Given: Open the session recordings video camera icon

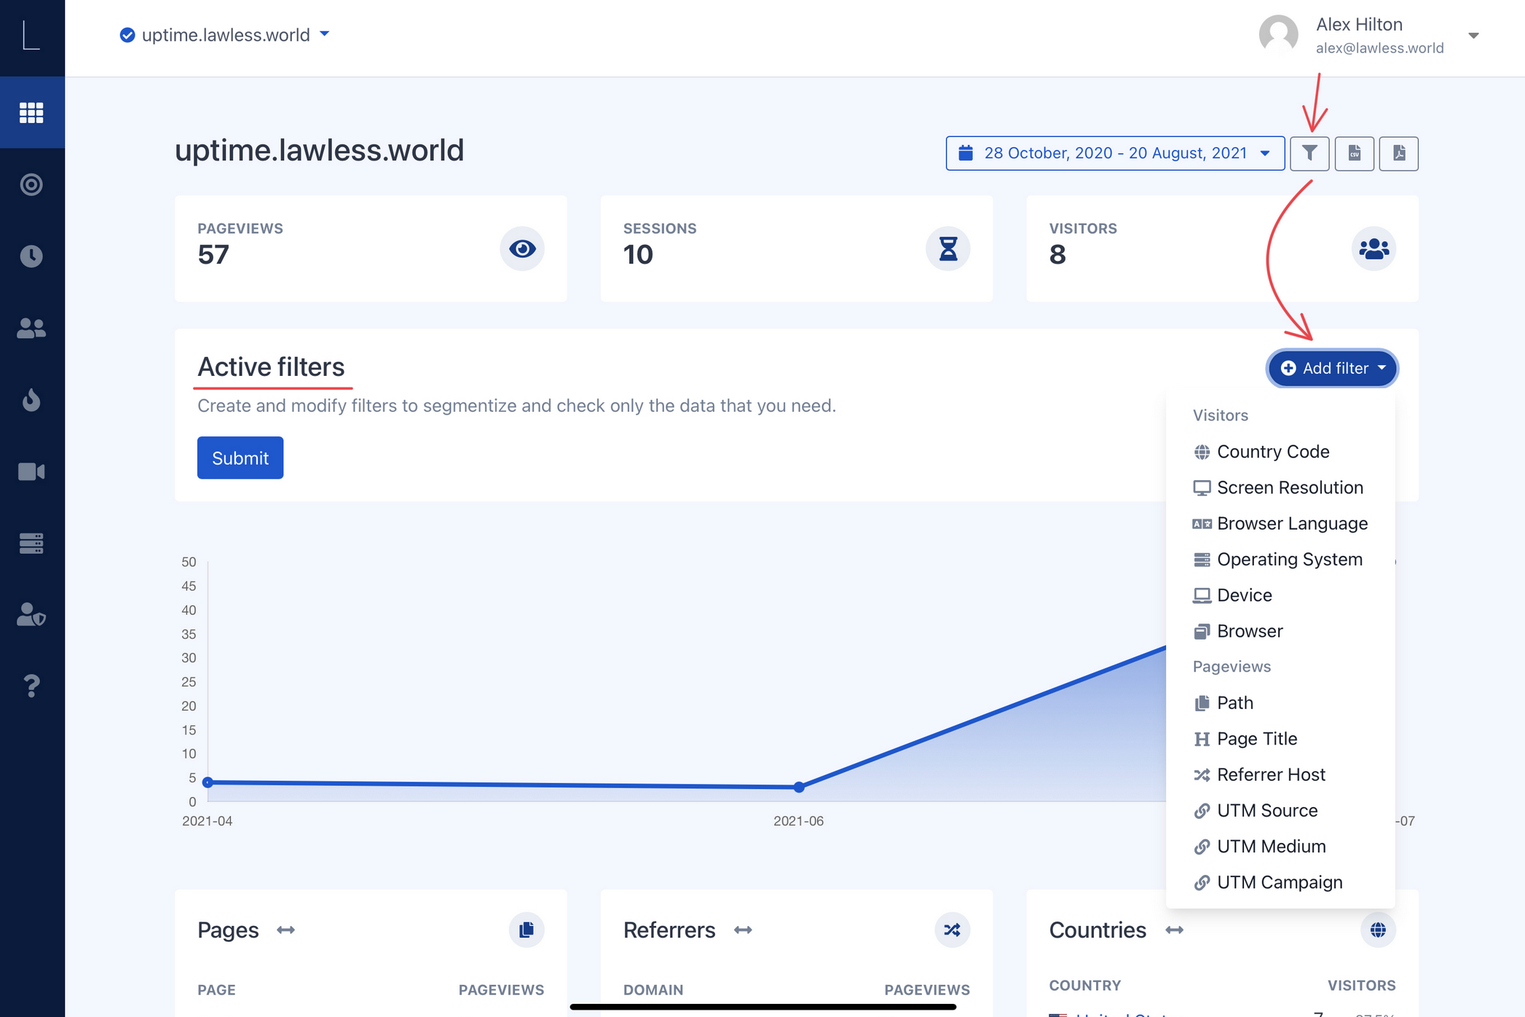Looking at the screenshot, I should (31, 471).
